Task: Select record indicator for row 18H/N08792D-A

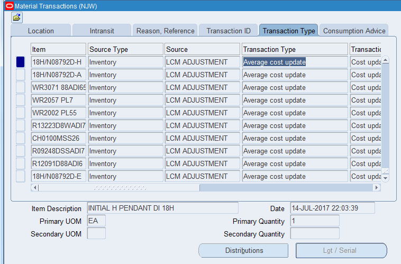Action: click(x=21, y=75)
